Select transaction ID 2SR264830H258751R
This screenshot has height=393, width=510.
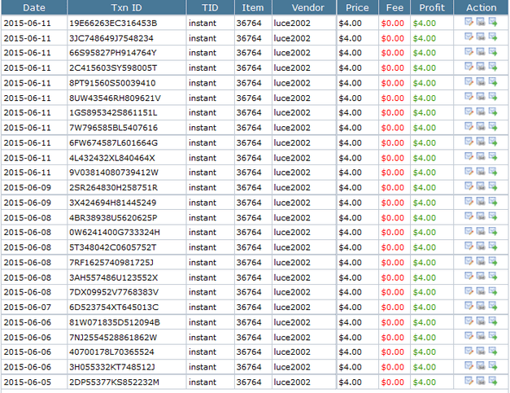pyautogui.click(x=113, y=188)
